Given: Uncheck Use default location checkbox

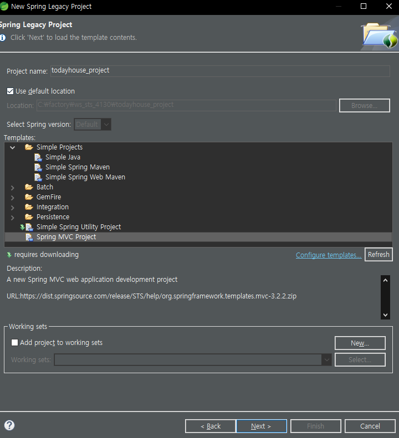Looking at the screenshot, I should point(10,91).
